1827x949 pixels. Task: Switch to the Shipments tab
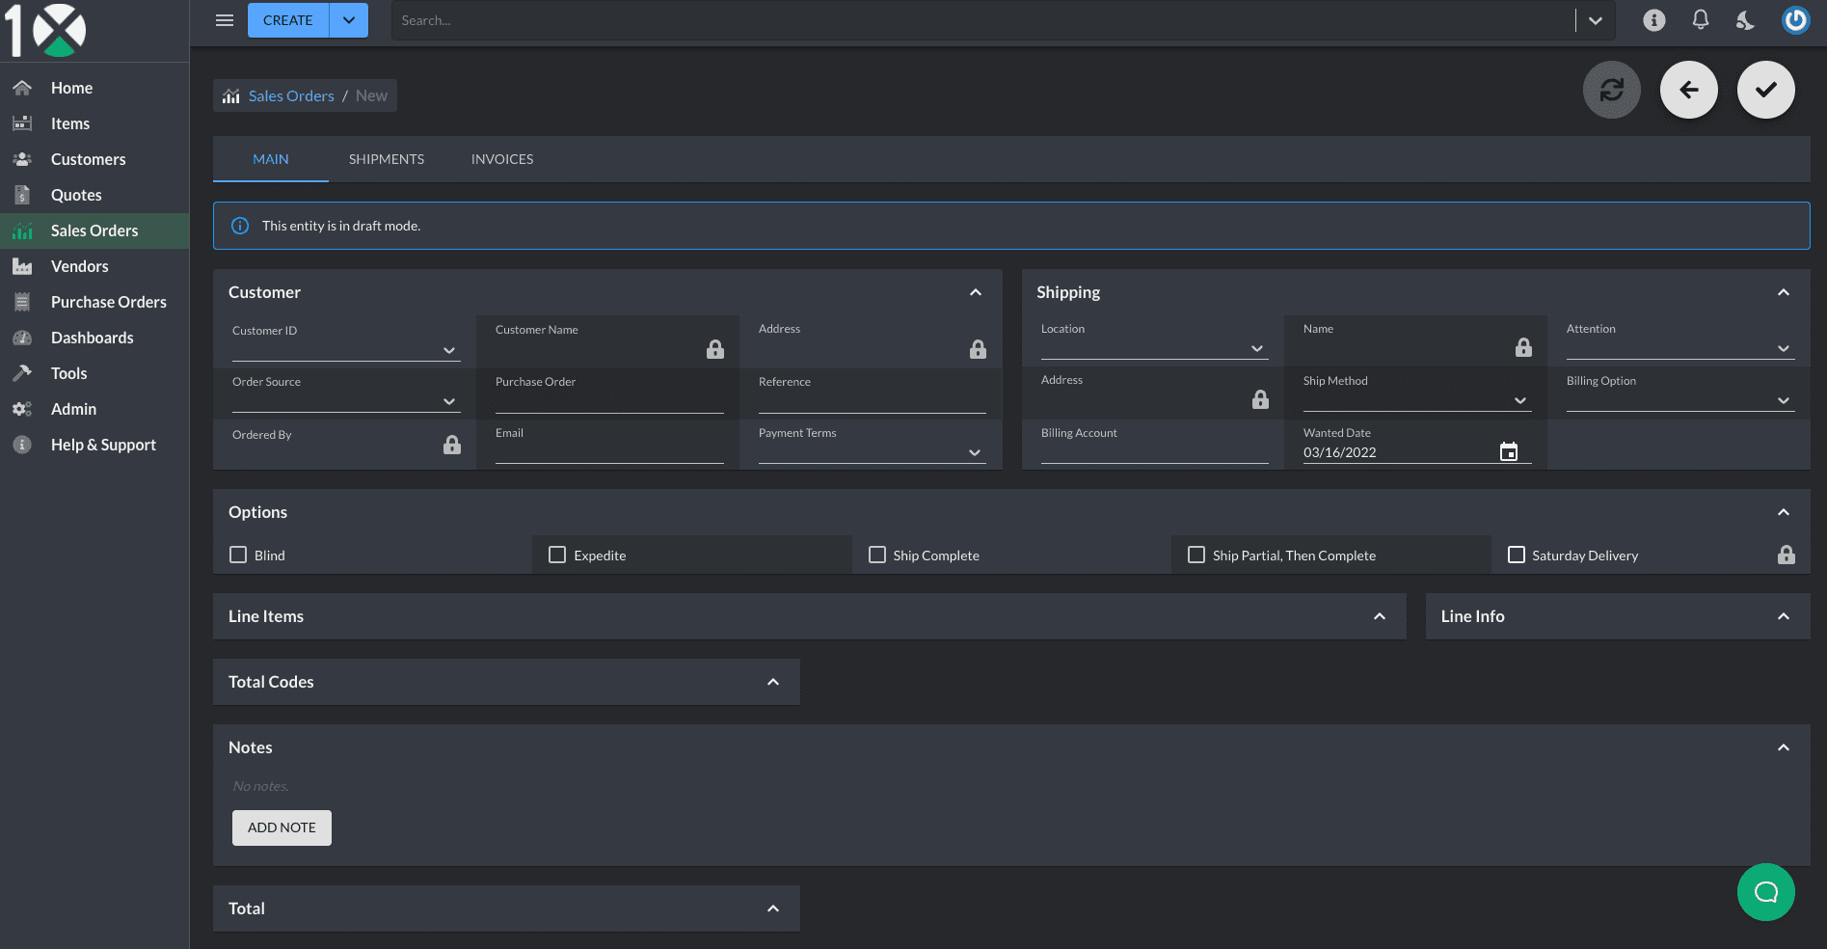386,159
